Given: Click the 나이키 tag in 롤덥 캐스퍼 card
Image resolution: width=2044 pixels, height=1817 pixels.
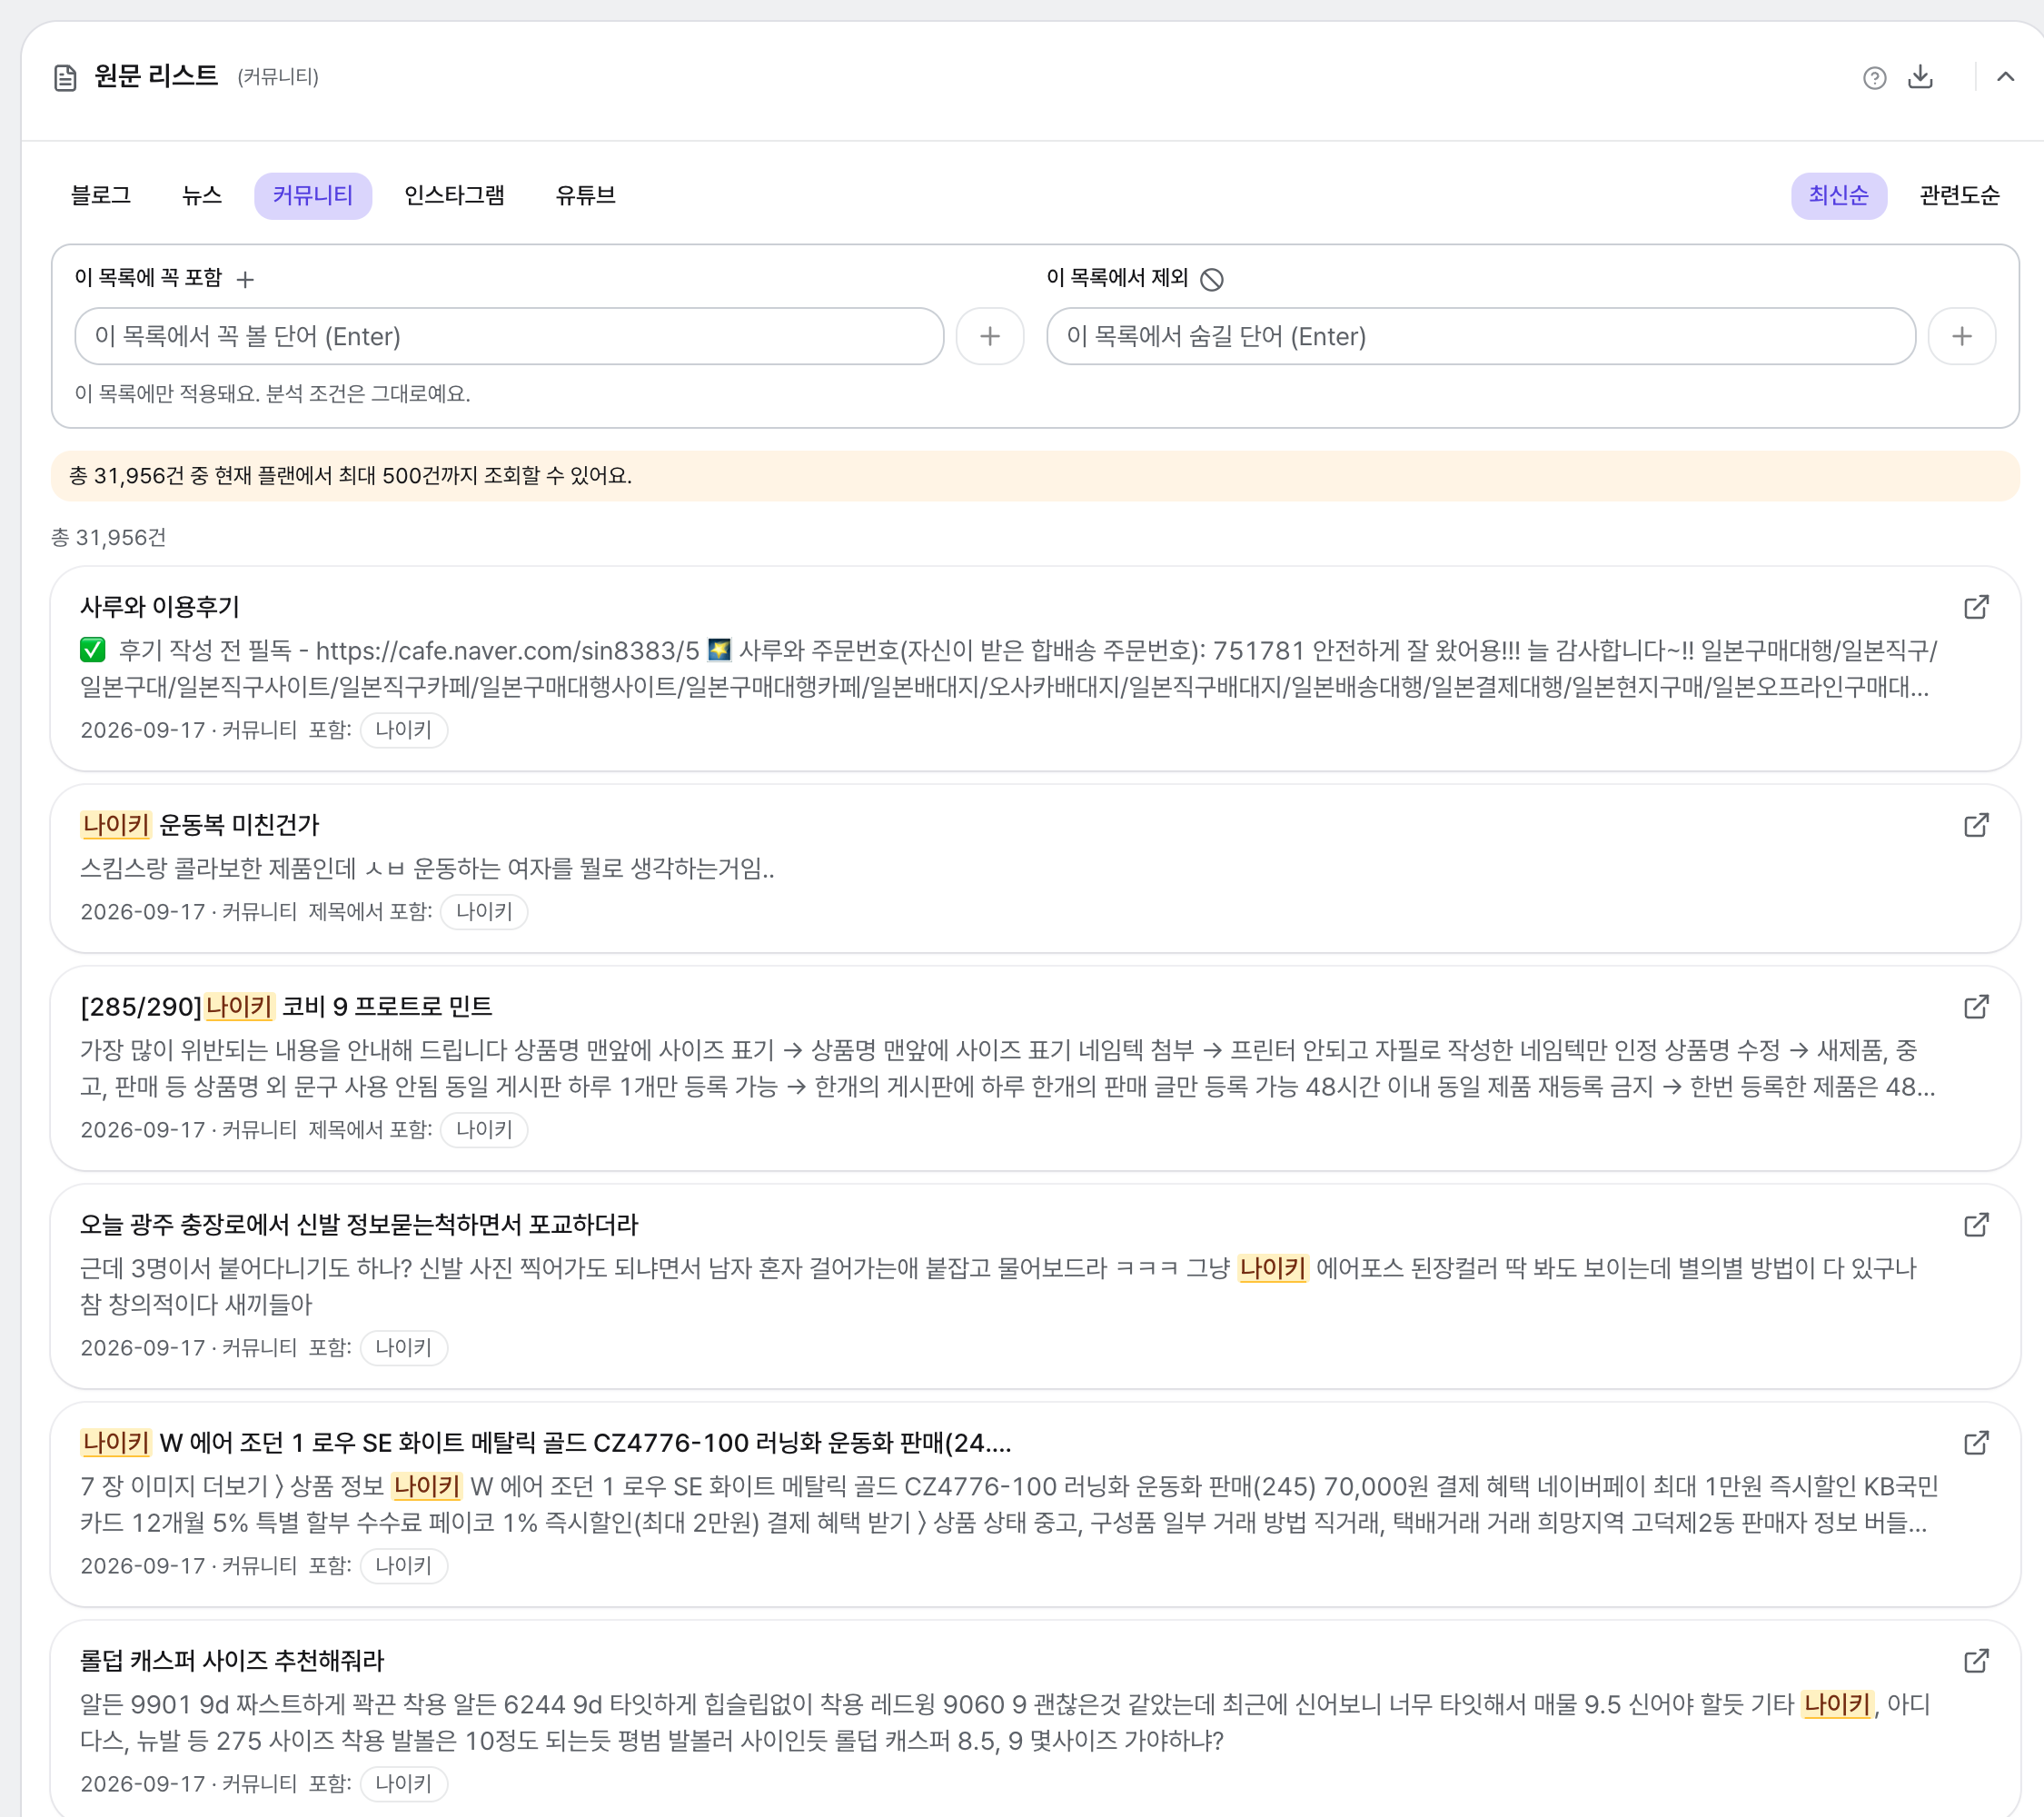Looking at the screenshot, I should click(x=403, y=1784).
